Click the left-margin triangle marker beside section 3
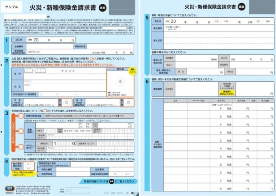The height and width of the screenshot is (196, 276). point(1,132)
